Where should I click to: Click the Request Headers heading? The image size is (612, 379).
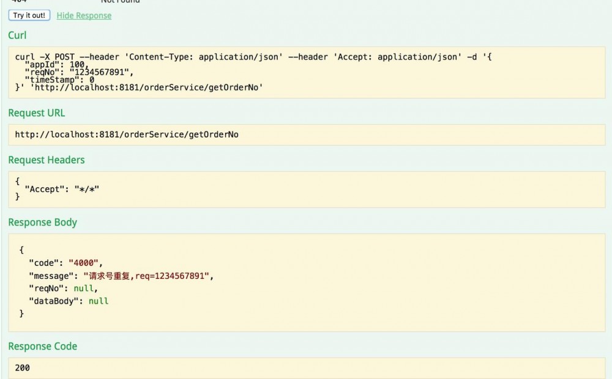click(46, 160)
